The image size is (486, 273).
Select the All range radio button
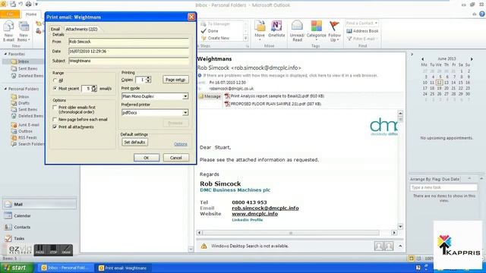pyautogui.click(x=55, y=80)
